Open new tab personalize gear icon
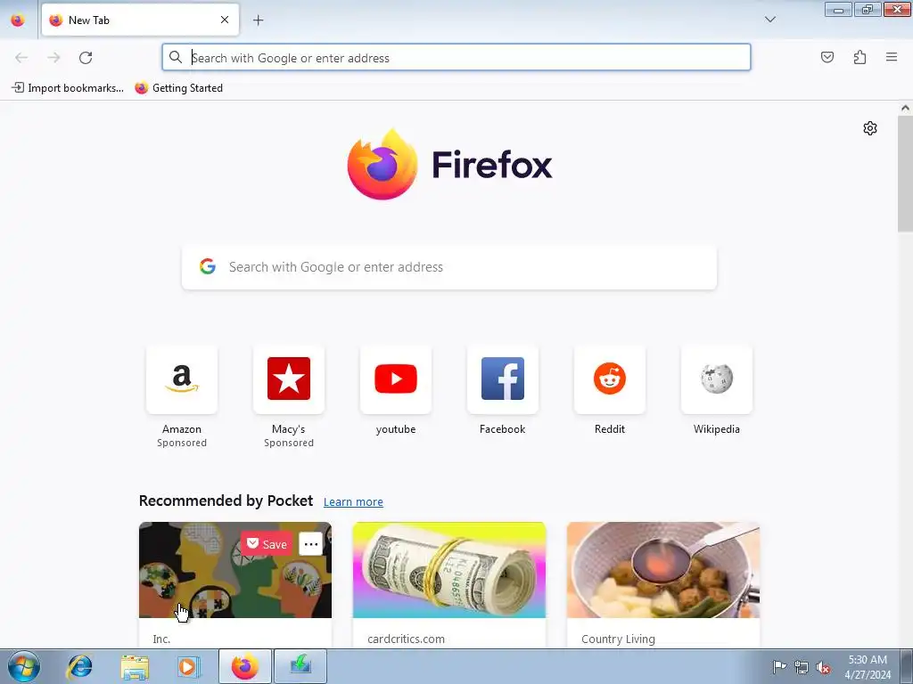 pos(870,128)
